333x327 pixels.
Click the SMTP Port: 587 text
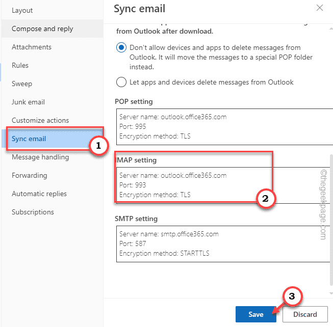tap(133, 243)
